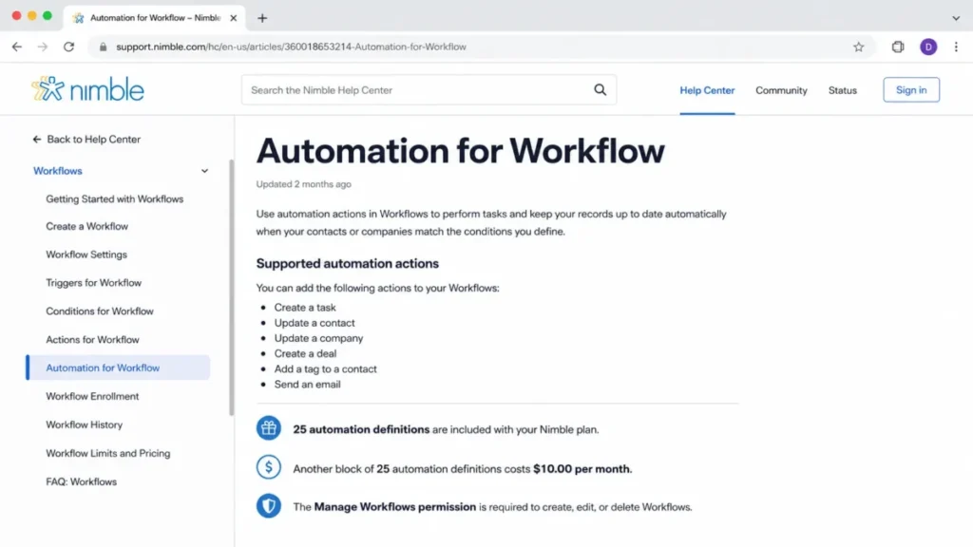The image size is (973, 547).
Task: Open the Community nav link
Action: (781, 90)
